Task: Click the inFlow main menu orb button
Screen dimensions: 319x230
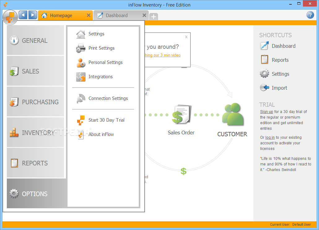Action: tap(10, 17)
